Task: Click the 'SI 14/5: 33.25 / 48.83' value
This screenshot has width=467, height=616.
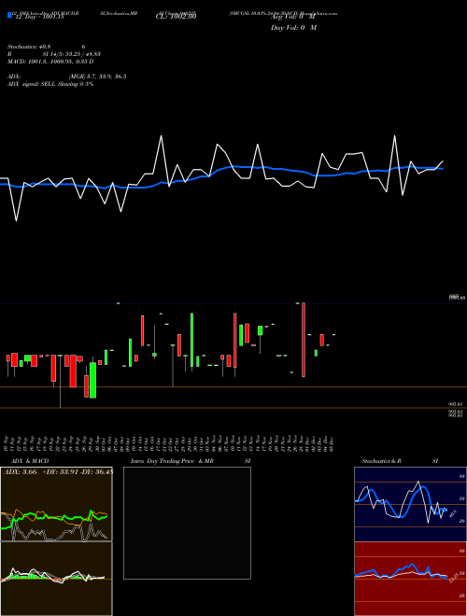Action: point(71,54)
